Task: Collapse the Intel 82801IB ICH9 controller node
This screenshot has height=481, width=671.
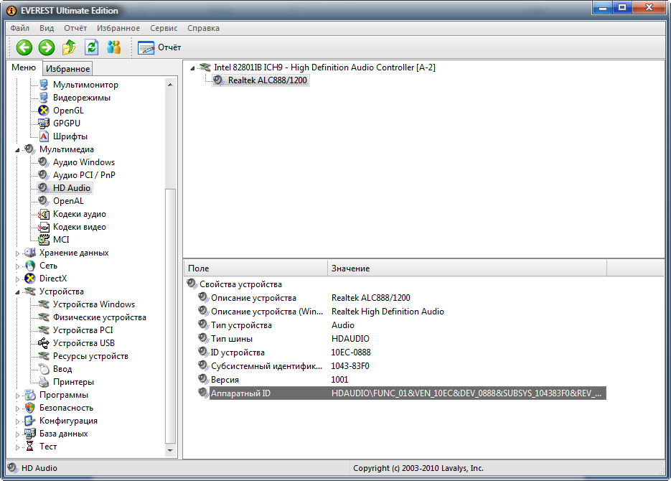Action: click(192, 68)
